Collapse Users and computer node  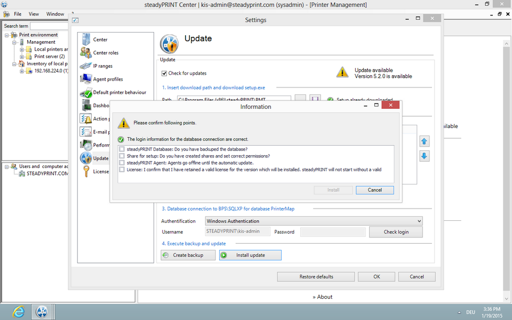pyautogui.click(x=6, y=166)
